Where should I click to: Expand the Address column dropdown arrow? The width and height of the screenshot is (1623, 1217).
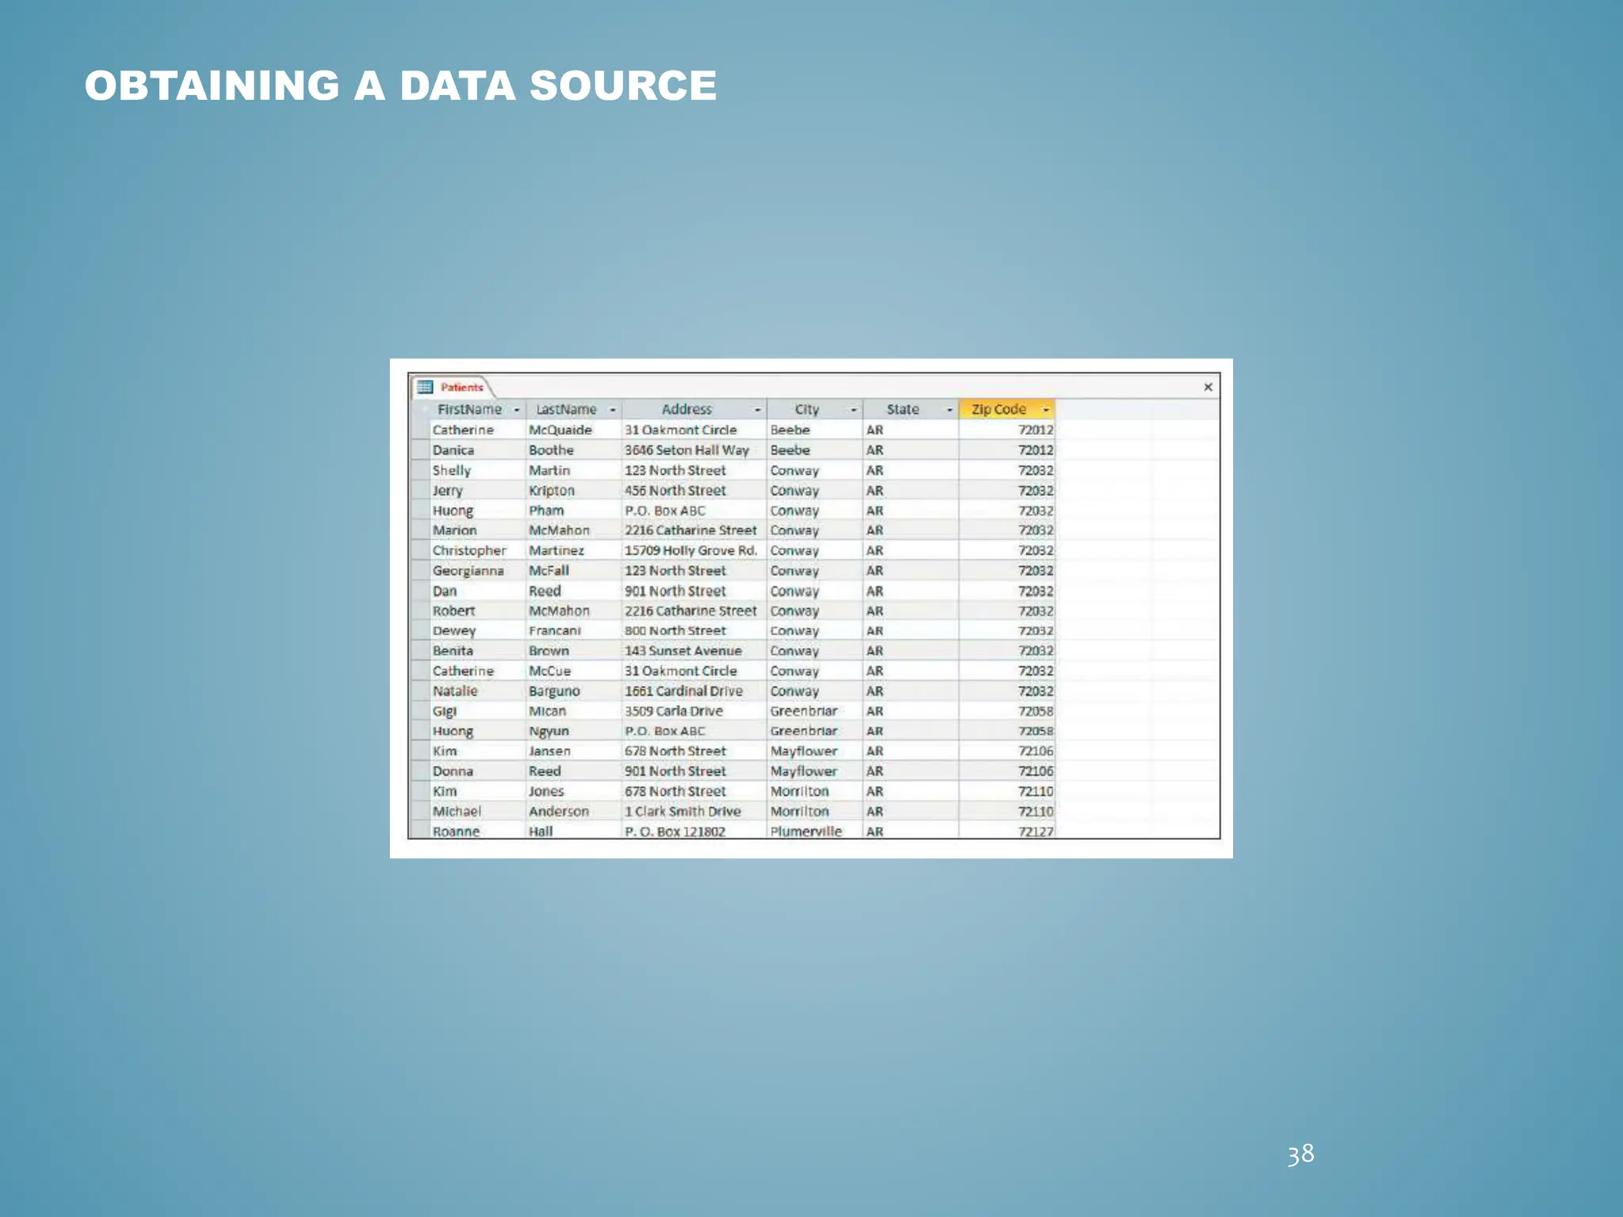pos(757,410)
